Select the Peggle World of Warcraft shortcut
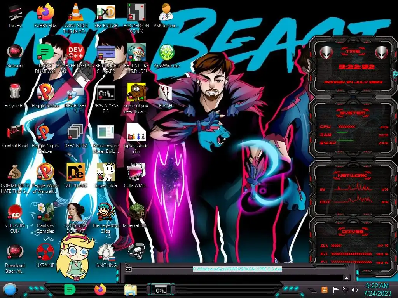 [x=45, y=178]
